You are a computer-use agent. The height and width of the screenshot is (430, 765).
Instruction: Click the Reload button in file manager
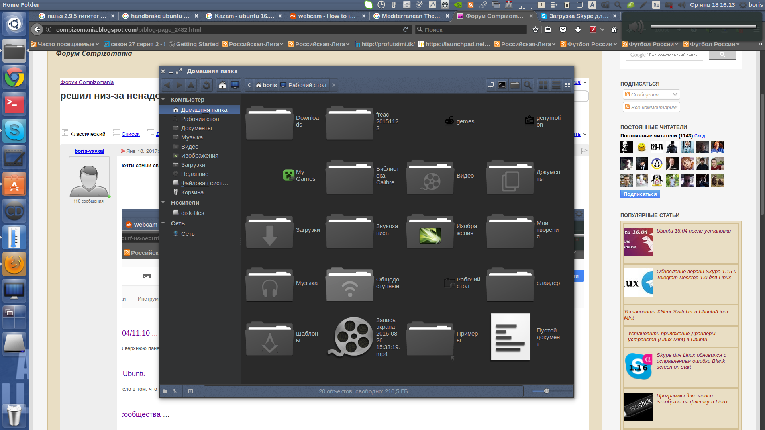206,85
